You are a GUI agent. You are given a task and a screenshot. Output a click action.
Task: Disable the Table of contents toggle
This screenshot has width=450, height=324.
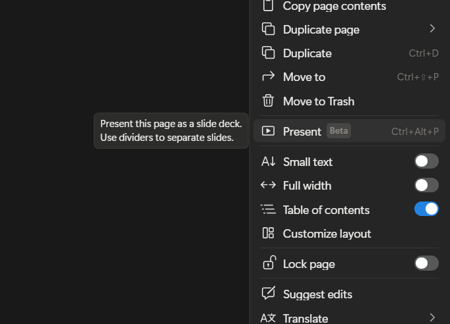pos(426,209)
